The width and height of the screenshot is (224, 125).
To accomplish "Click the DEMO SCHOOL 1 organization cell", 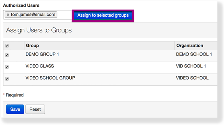I will tap(194, 54).
